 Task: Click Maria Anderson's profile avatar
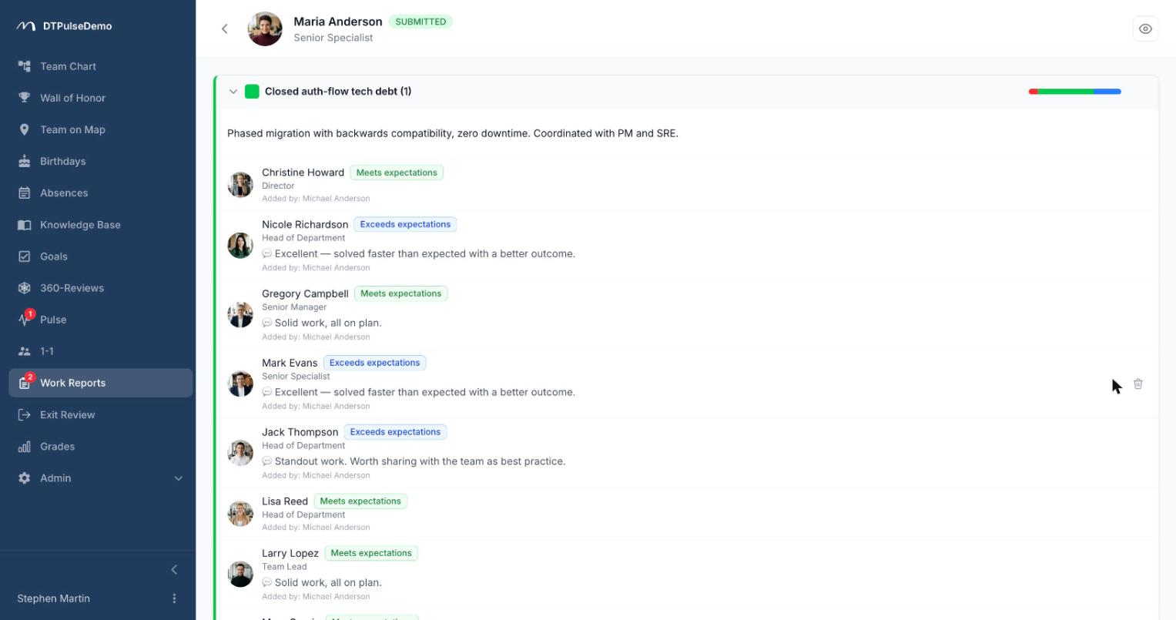tap(265, 29)
